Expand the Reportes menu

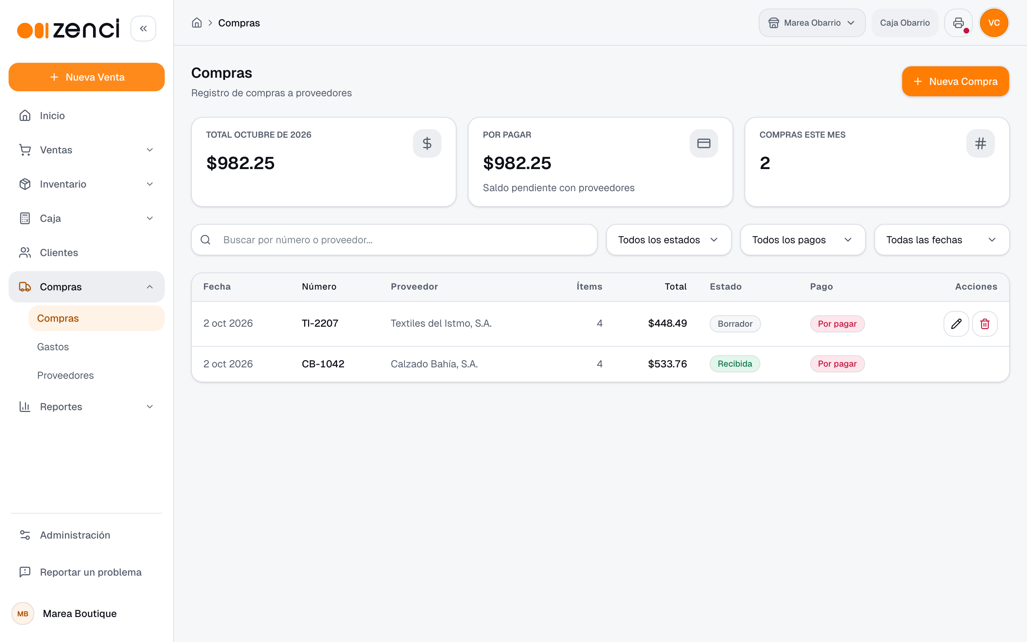pos(87,407)
